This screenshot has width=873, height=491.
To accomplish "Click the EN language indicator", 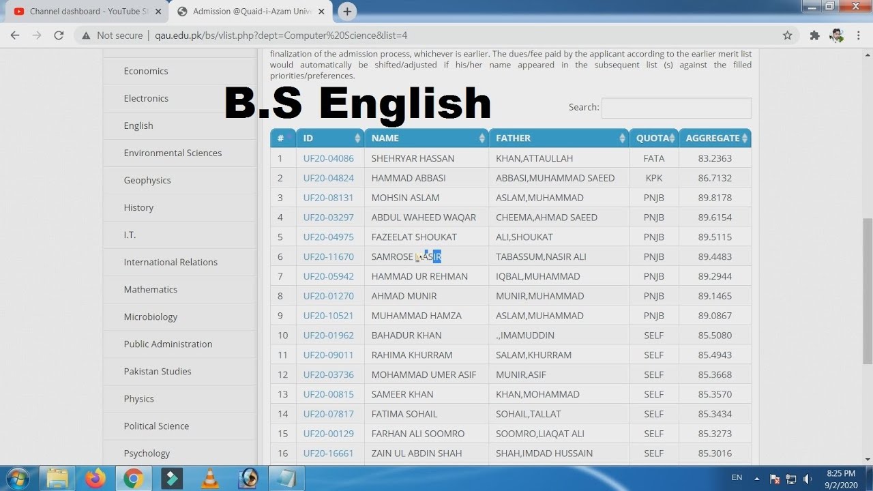I will [x=737, y=478].
